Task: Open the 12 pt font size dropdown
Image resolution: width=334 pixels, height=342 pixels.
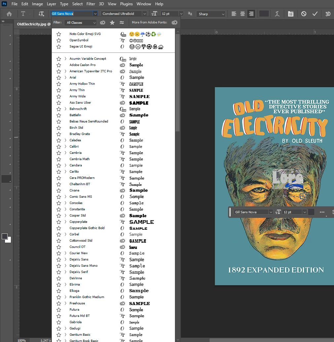Action: pyautogui.click(x=181, y=14)
